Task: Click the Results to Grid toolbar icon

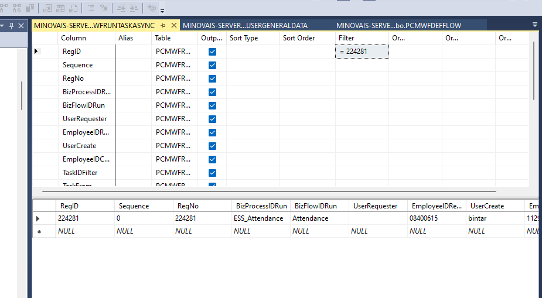Action: tap(60, 8)
